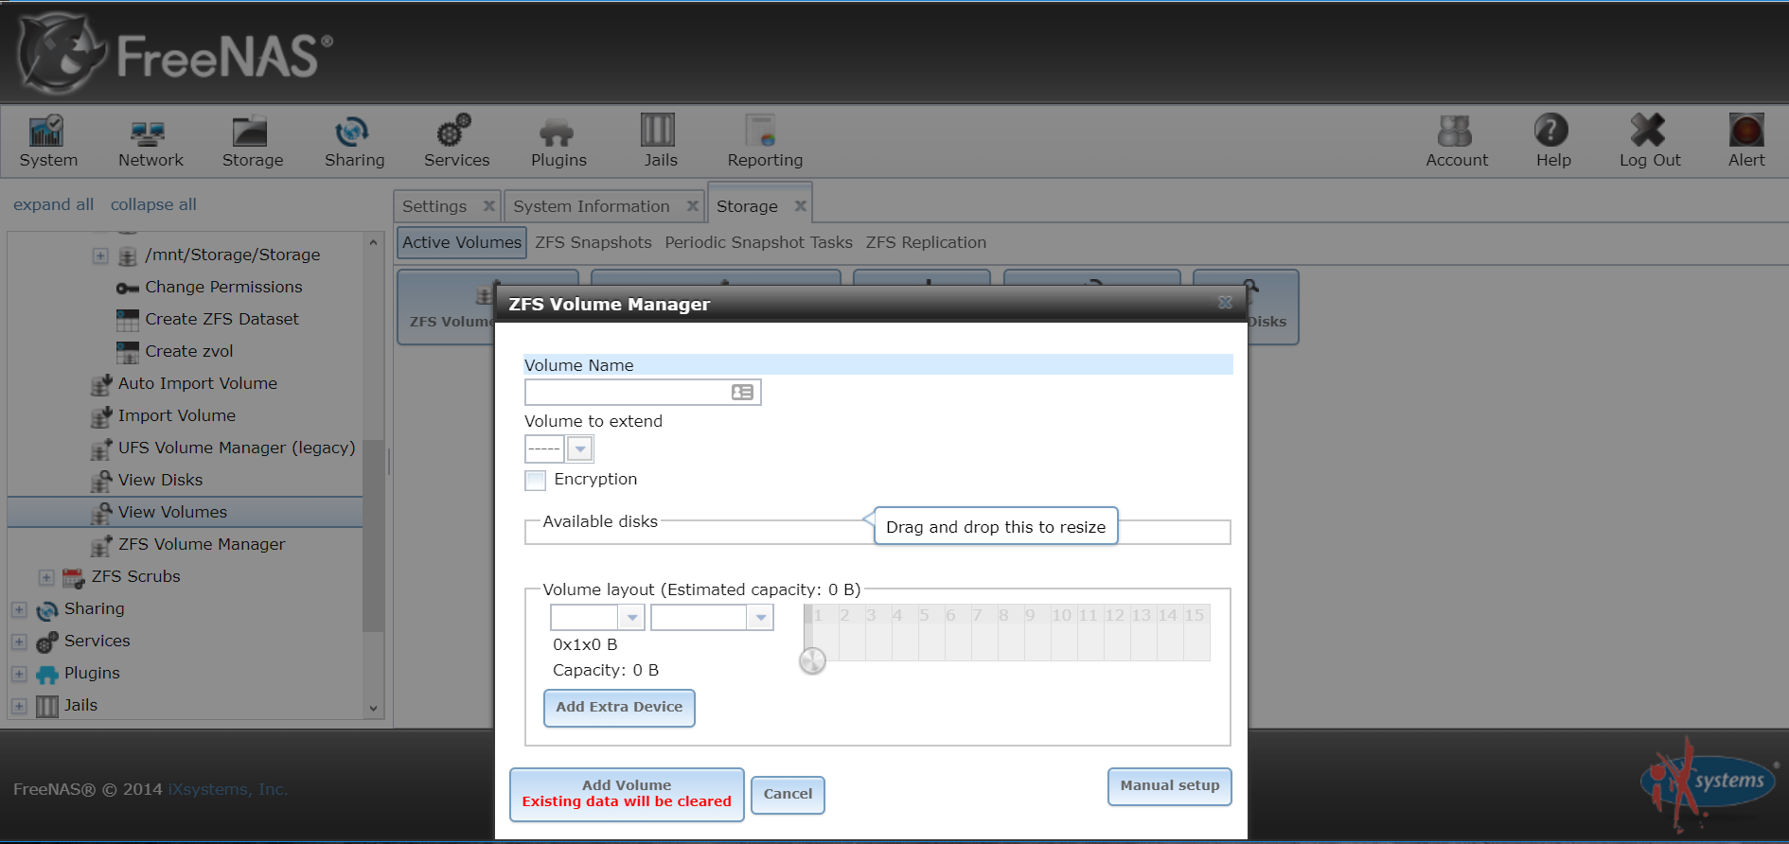
Task: Close the Storage tab
Action: click(801, 206)
